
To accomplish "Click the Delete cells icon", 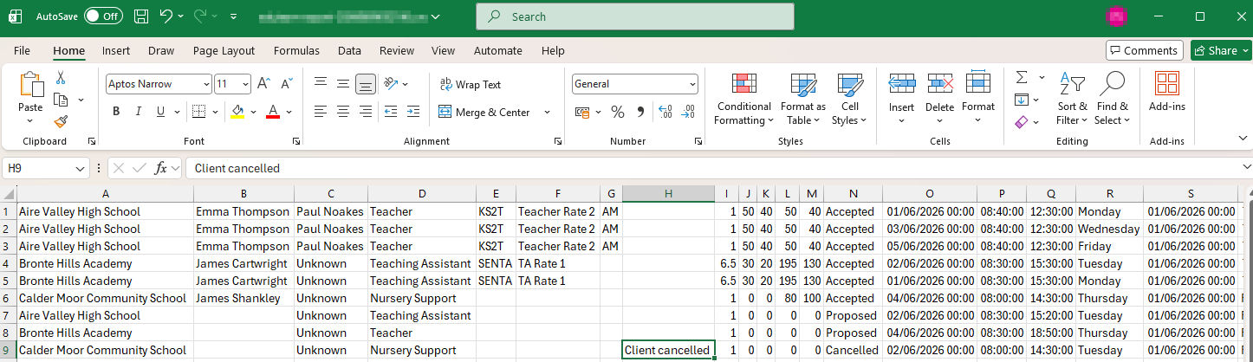I will (940, 84).
